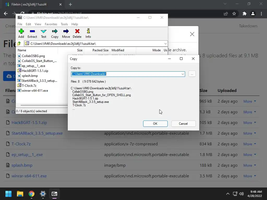
Task: Open Windows Start menu
Action: pos(8,194)
